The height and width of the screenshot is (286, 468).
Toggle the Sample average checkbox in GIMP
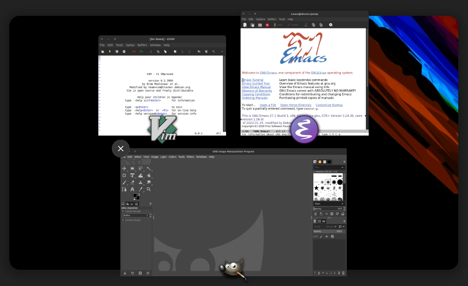click(x=123, y=211)
